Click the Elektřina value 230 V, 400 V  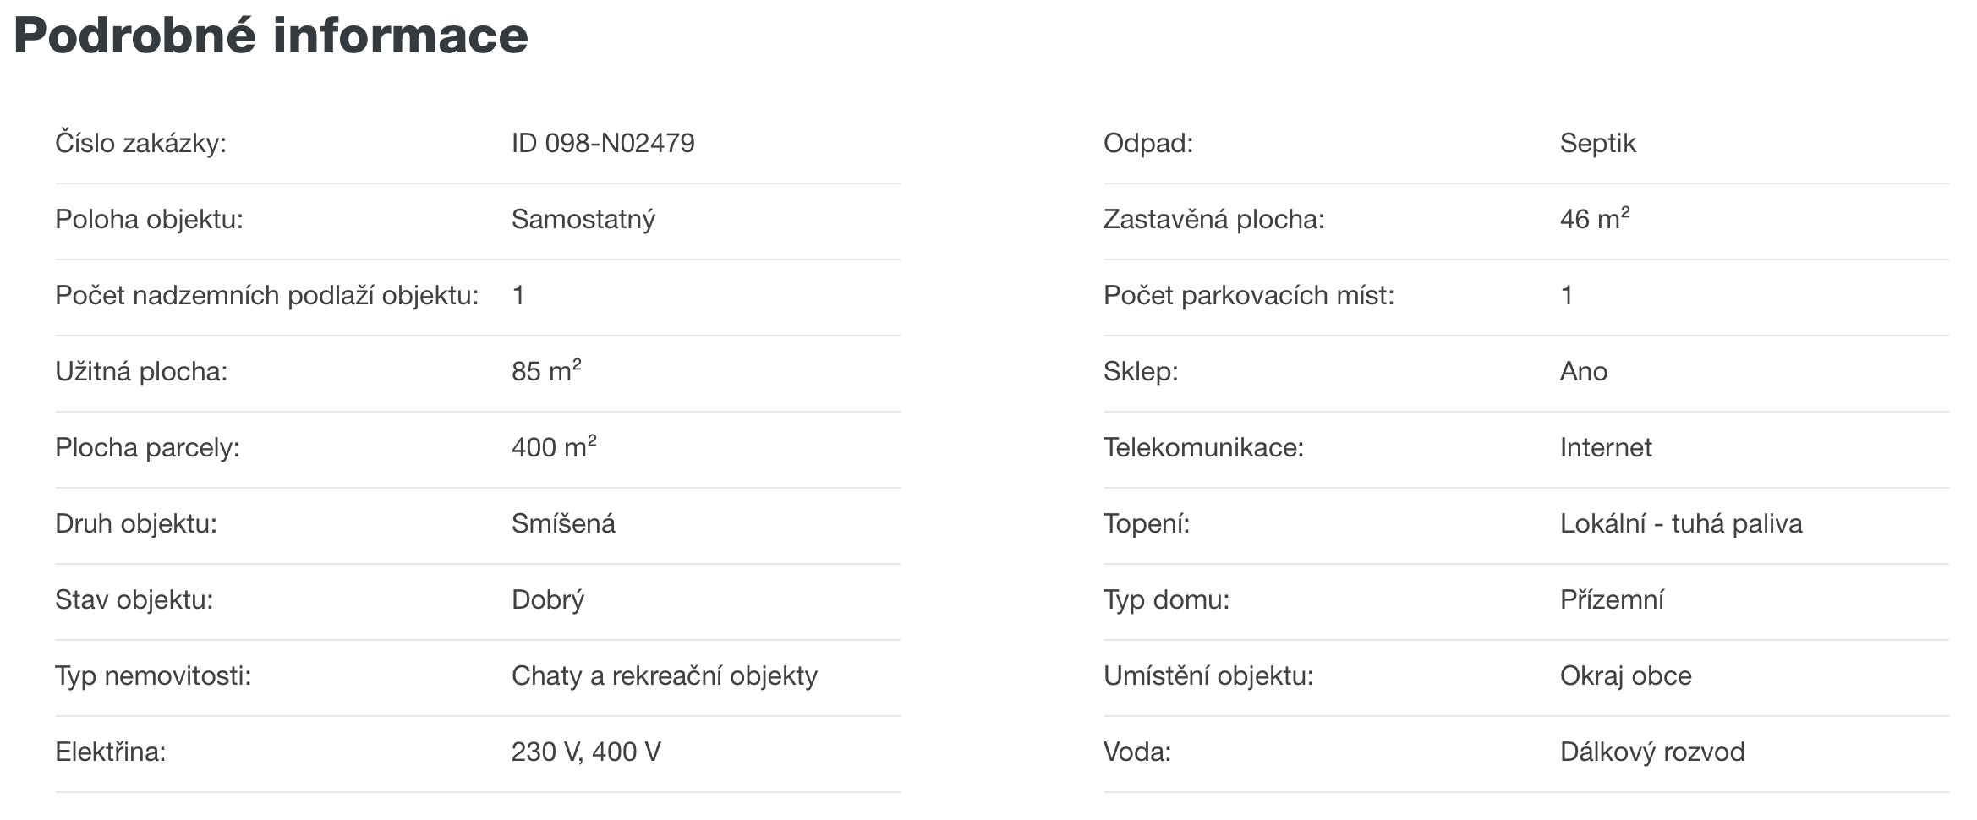click(x=586, y=752)
